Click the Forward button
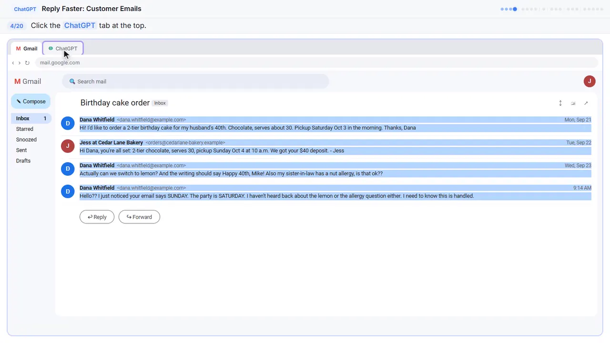Screen dimensions: 610x343 pos(139,217)
